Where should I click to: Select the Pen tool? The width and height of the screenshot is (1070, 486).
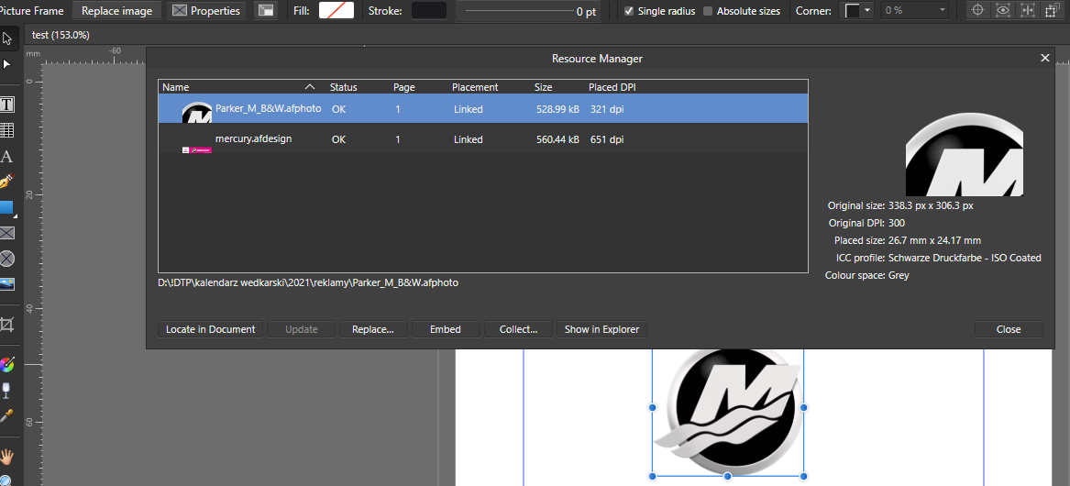coord(6,182)
